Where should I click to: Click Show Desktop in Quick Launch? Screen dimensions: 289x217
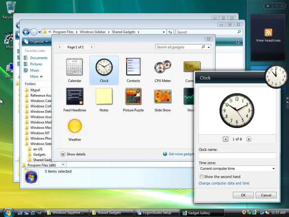point(20,213)
